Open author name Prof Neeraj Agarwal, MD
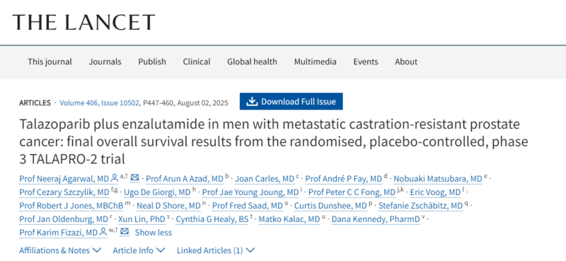 pos(64,179)
